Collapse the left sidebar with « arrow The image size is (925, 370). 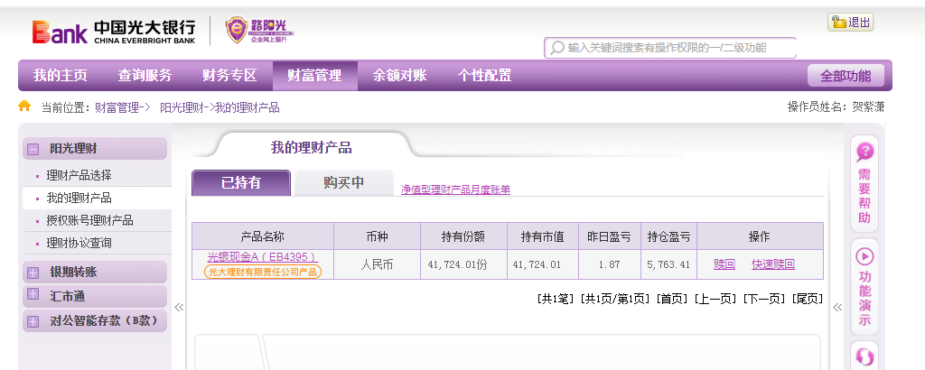coord(179,307)
